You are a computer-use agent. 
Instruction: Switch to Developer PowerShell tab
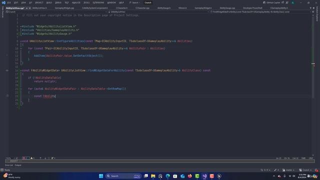(x=252, y=8)
